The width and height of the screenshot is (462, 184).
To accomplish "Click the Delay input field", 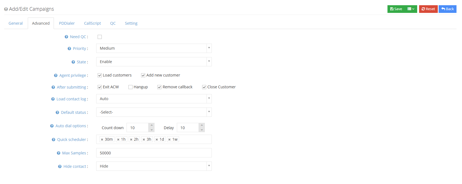I will click(x=188, y=128).
